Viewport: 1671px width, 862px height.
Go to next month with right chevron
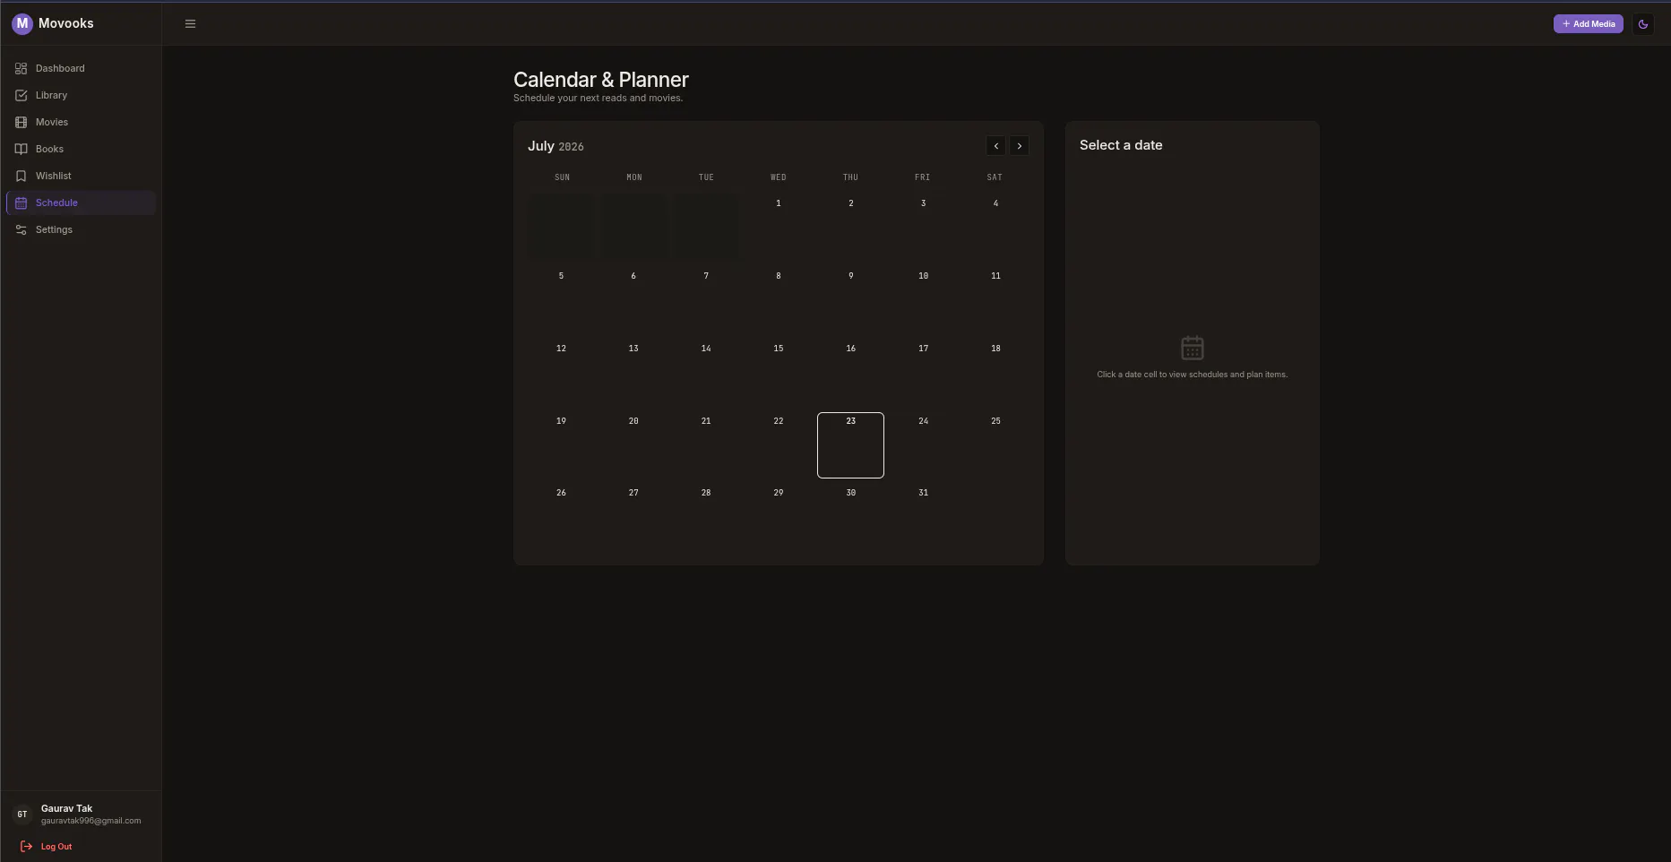(1020, 146)
